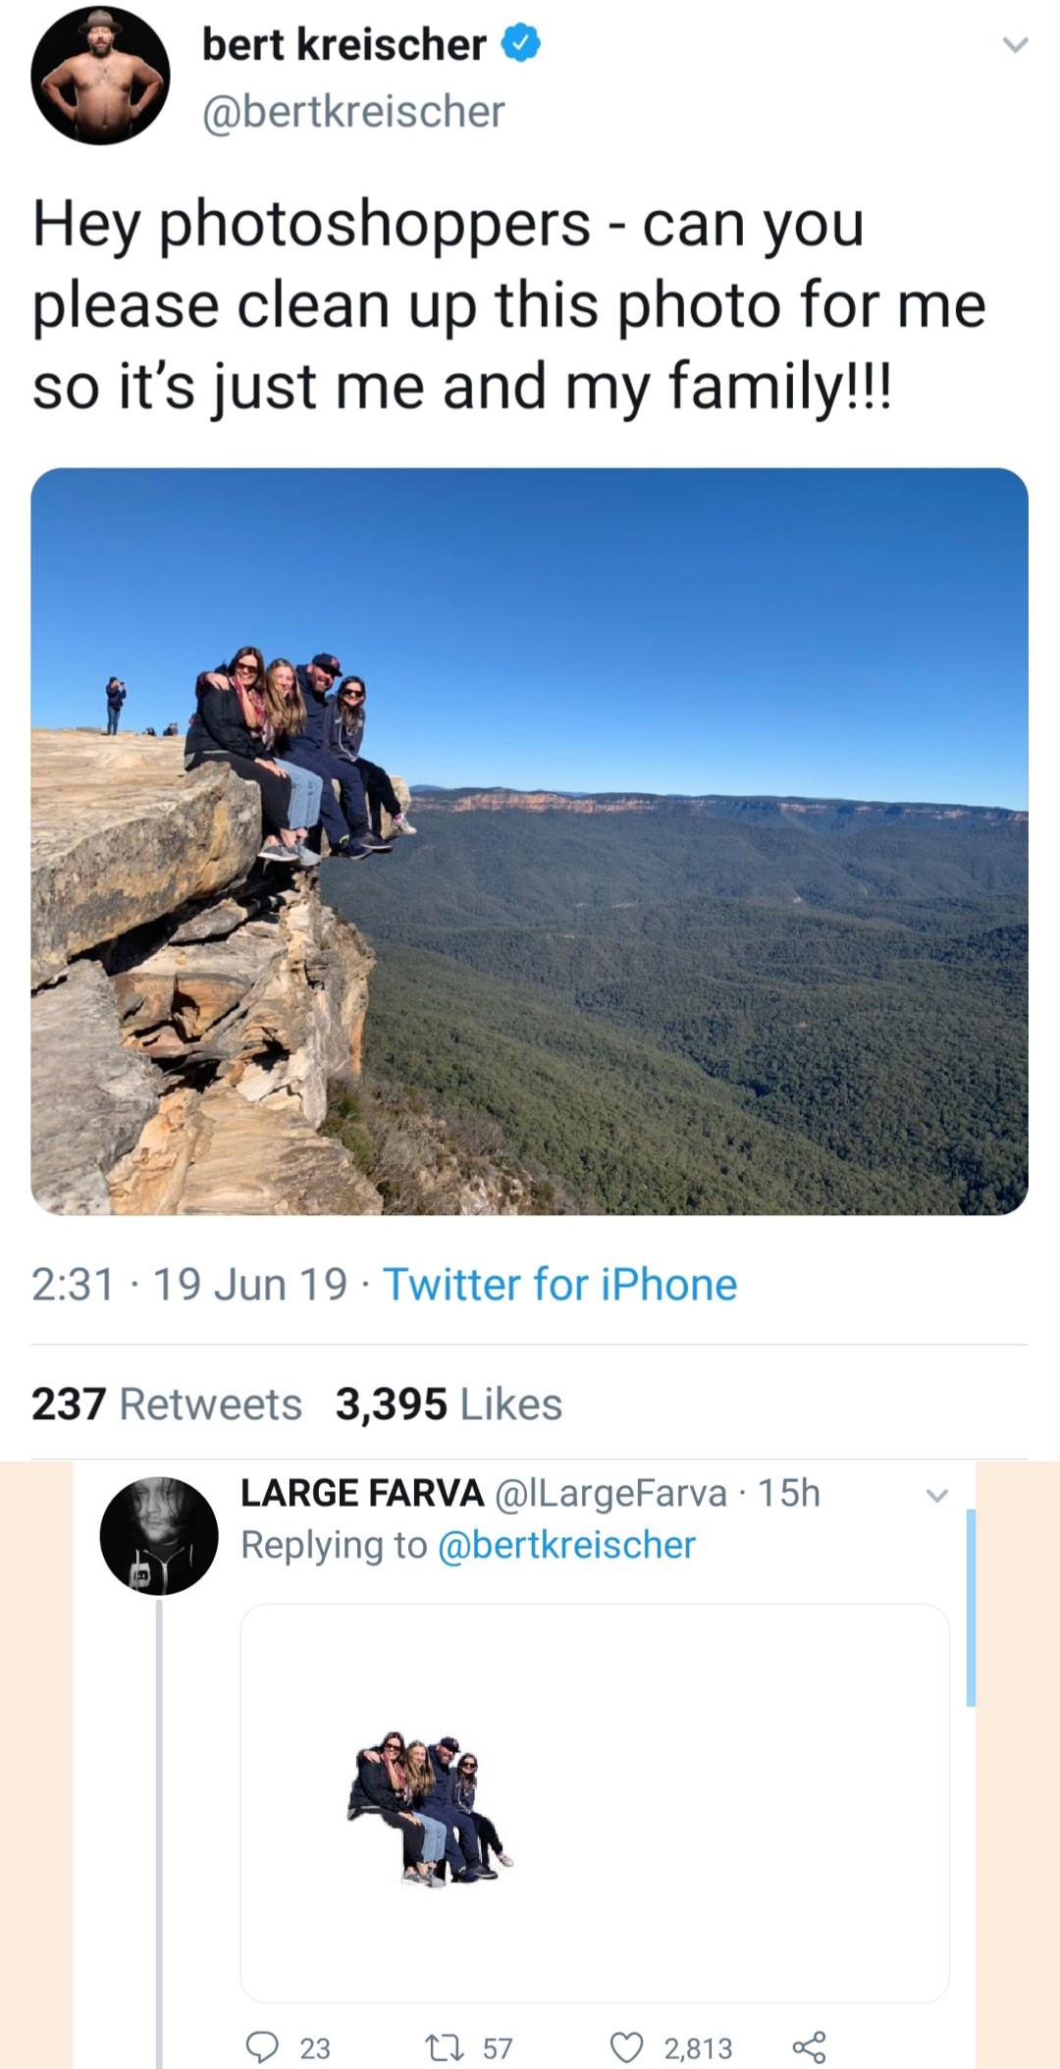Click the LARGE FARVA display name

coord(362,1493)
